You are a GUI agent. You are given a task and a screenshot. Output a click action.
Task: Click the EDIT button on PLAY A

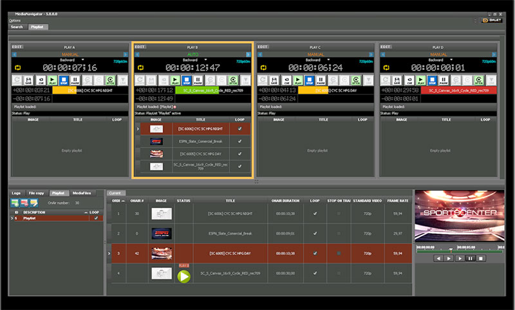pyautogui.click(x=17, y=47)
